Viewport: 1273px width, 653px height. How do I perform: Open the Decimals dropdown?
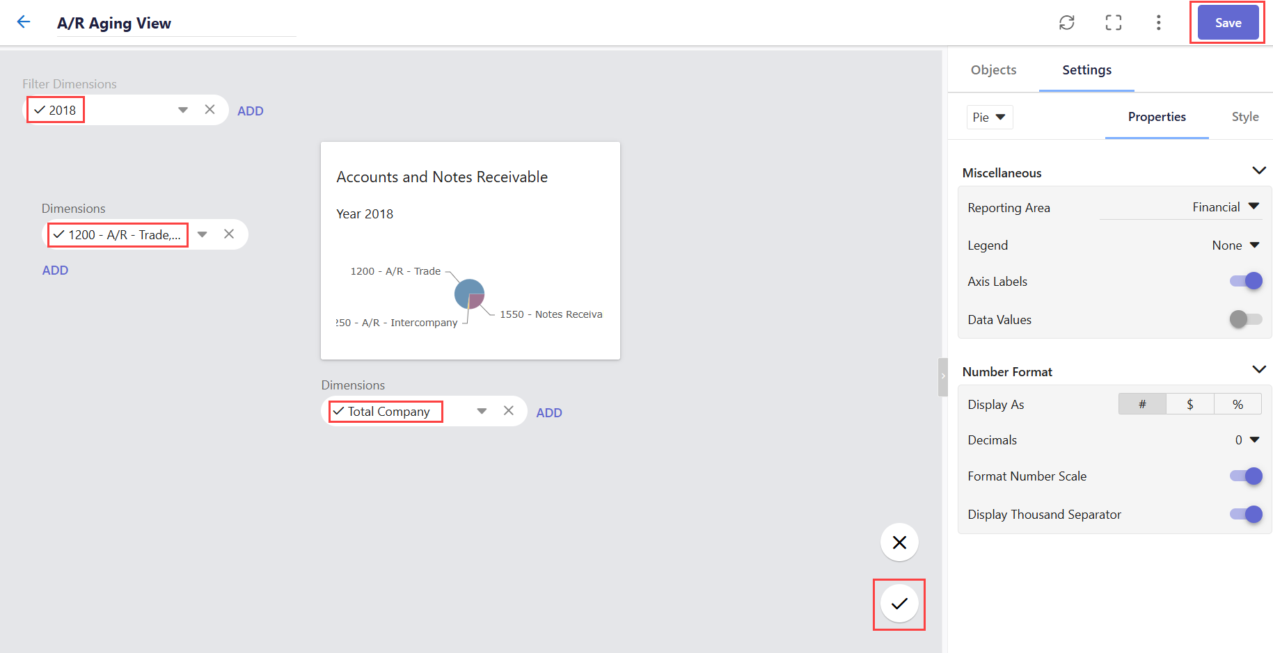coord(1247,440)
